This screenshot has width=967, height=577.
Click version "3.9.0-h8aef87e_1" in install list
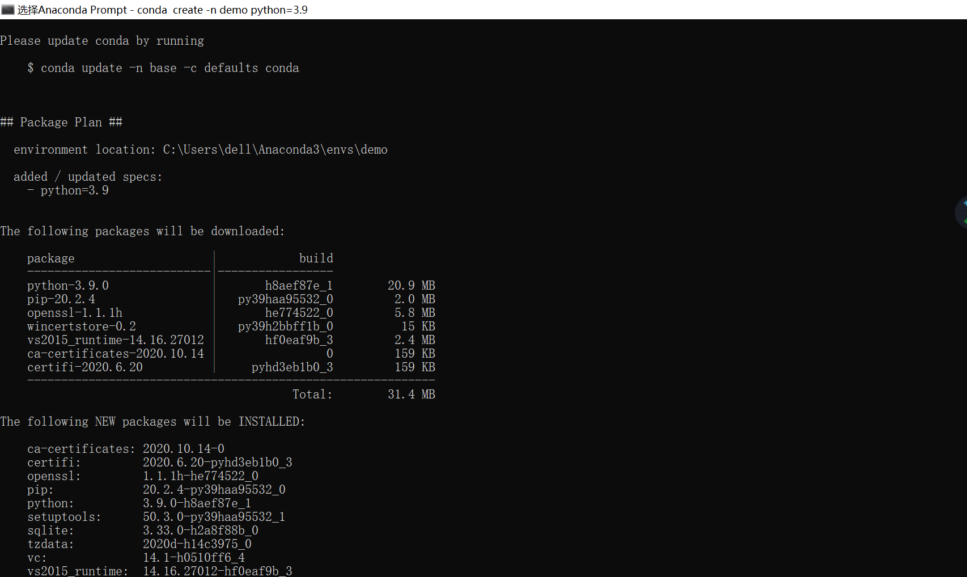click(197, 503)
